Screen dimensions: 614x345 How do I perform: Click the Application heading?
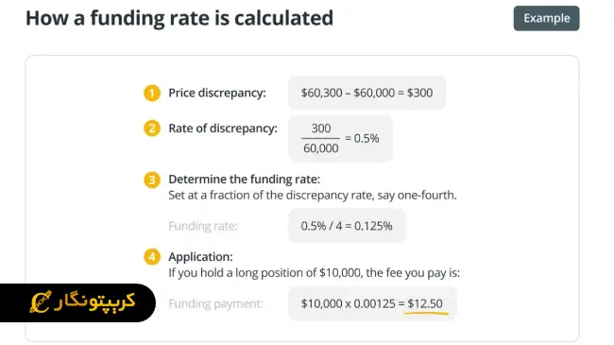click(200, 257)
